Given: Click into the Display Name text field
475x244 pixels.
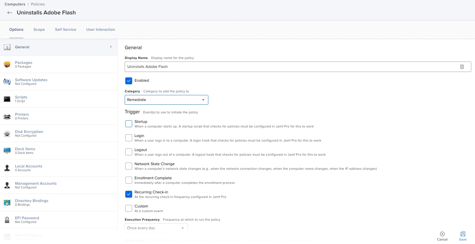Looking at the screenshot, I should tap(298, 67).
